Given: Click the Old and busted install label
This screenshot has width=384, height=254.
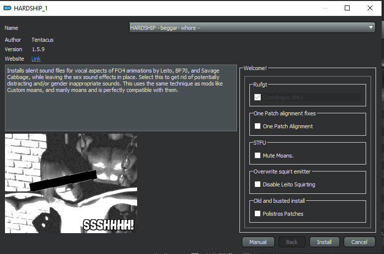Looking at the screenshot, I should (x=279, y=201).
